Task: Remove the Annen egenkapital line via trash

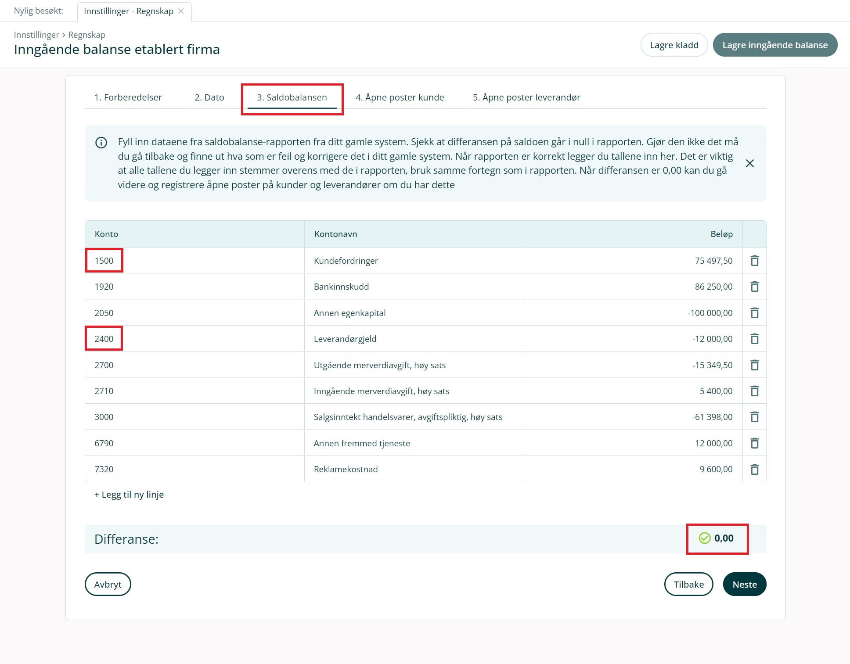Action: pos(754,313)
